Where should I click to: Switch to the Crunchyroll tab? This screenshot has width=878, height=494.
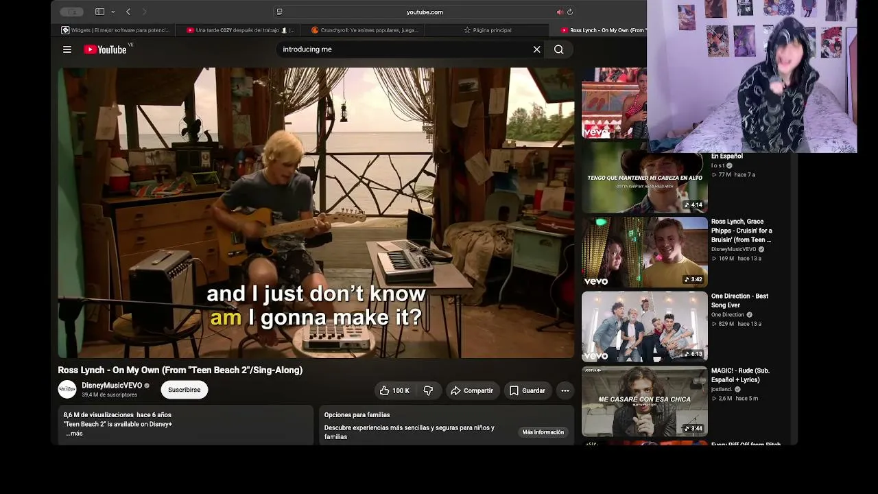click(x=364, y=30)
